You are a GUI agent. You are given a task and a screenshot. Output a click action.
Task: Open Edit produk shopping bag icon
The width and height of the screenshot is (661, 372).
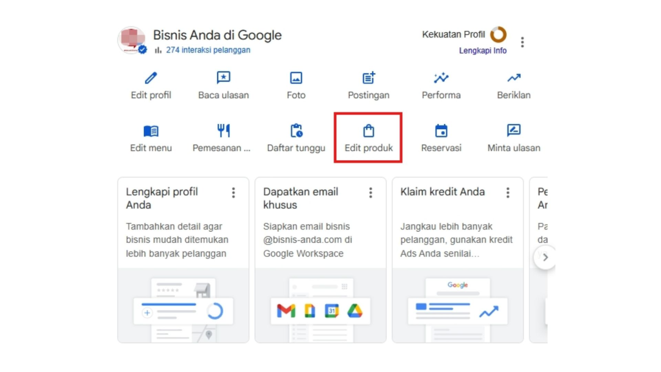[369, 130]
